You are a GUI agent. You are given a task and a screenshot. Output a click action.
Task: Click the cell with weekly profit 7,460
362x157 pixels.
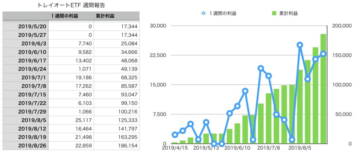click(x=71, y=95)
